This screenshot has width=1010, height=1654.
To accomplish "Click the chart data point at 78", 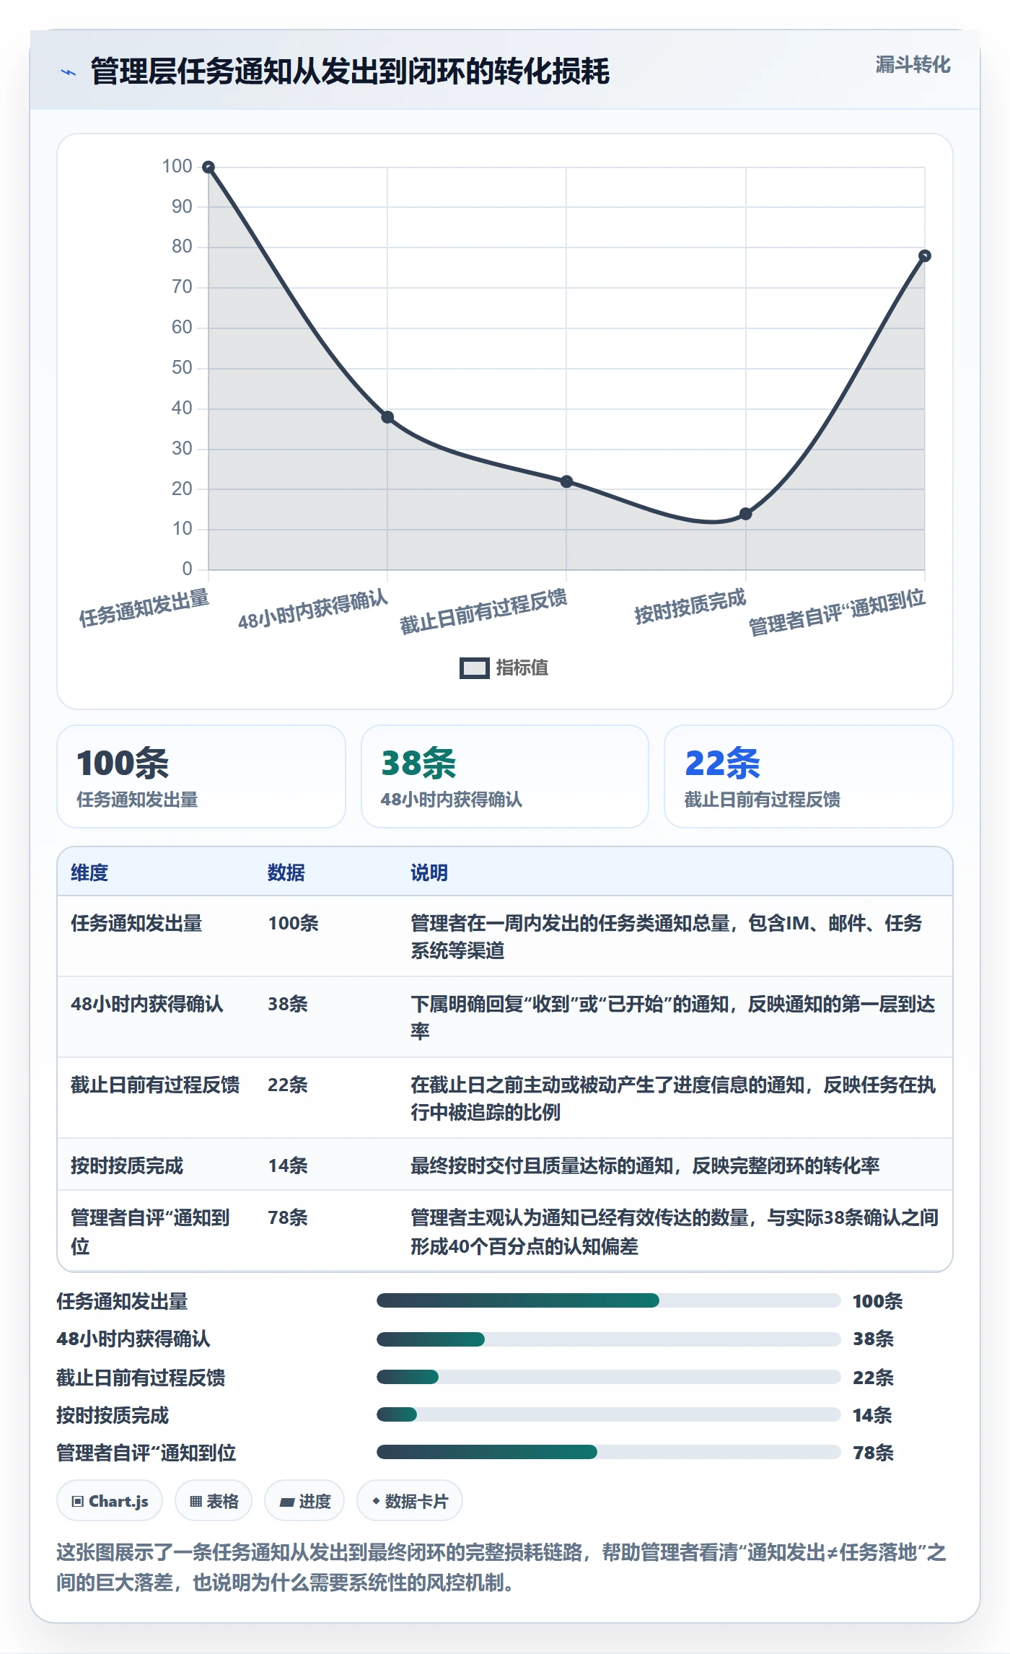I will click(924, 255).
